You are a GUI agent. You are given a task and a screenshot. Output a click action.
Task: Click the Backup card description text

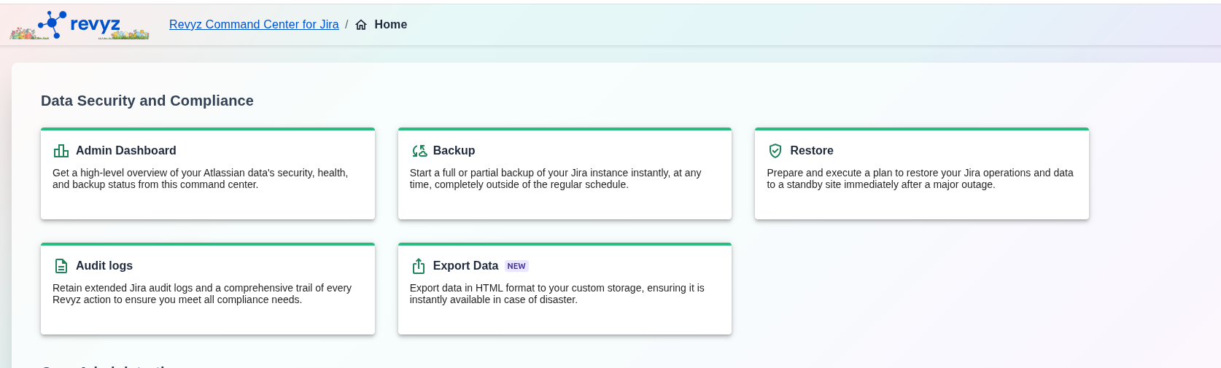[554, 179]
